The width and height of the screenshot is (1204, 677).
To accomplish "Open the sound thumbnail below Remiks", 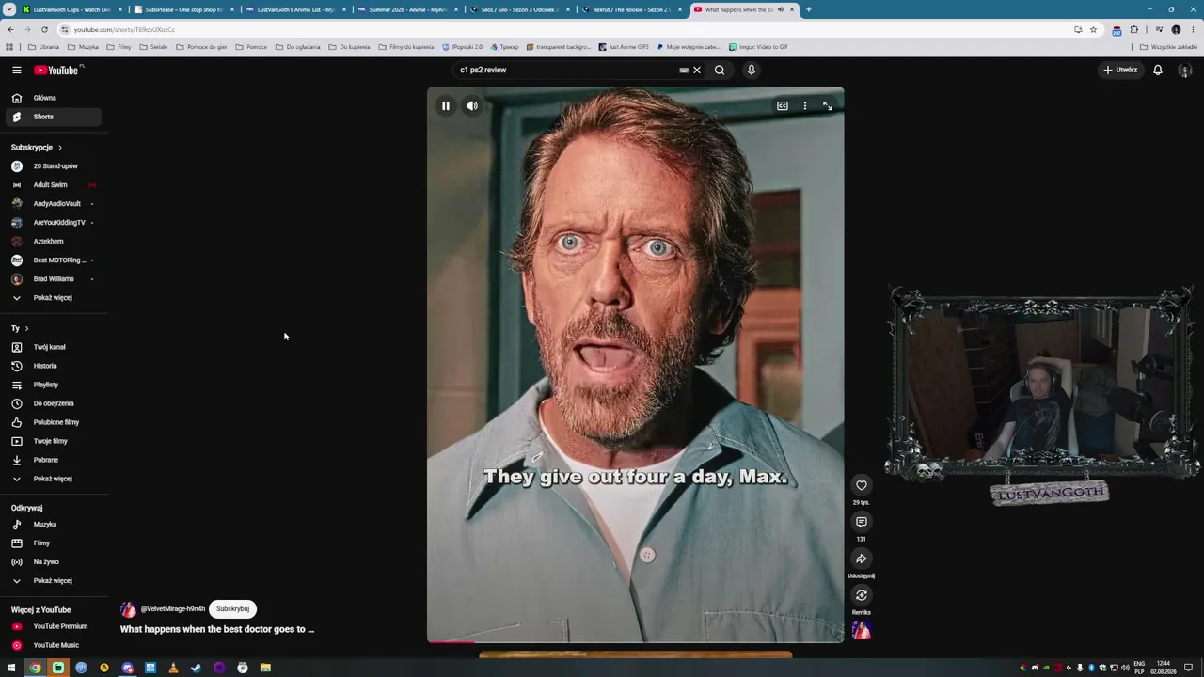I will pyautogui.click(x=861, y=630).
